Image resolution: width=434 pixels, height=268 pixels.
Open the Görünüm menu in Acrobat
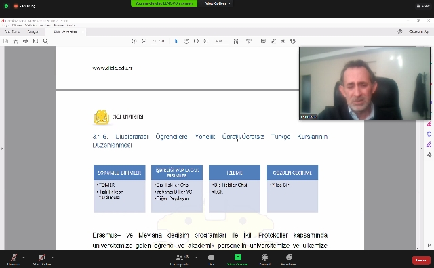click(x=31, y=26)
